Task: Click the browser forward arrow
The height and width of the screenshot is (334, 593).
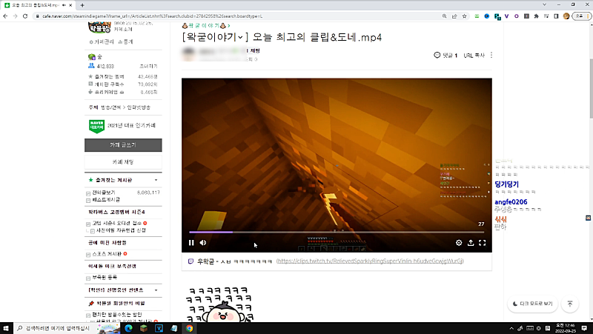Action: [15, 16]
